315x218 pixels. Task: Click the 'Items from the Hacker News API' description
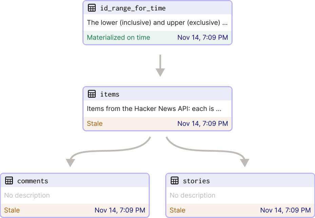pos(154,109)
